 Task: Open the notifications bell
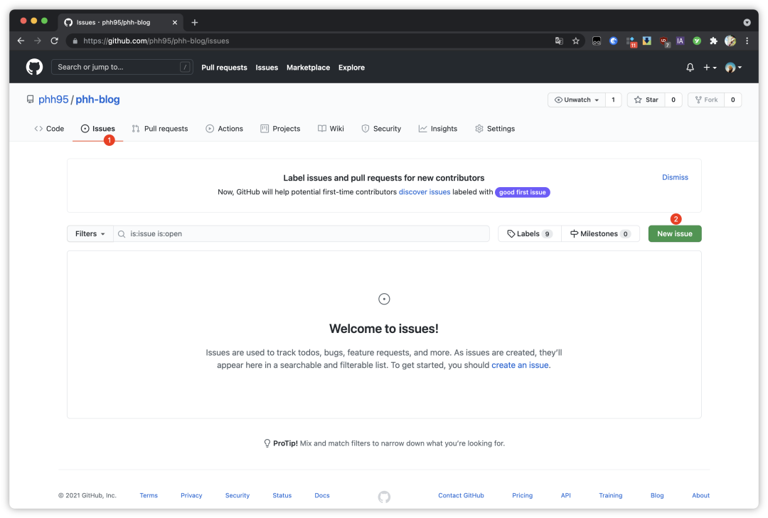[x=689, y=67]
